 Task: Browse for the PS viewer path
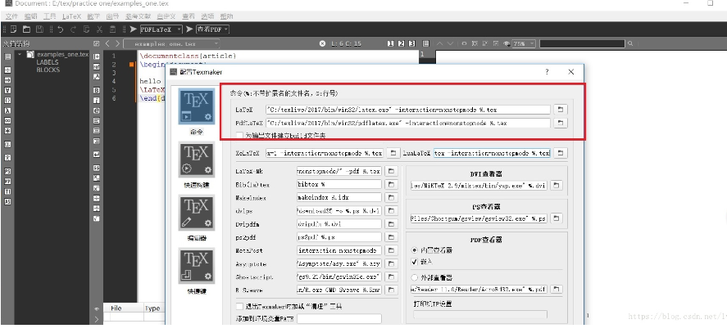coord(557,218)
